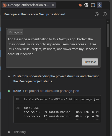Click the code brackets icon on page.js chip
112x136 pixels.
click(x=10, y=32)
